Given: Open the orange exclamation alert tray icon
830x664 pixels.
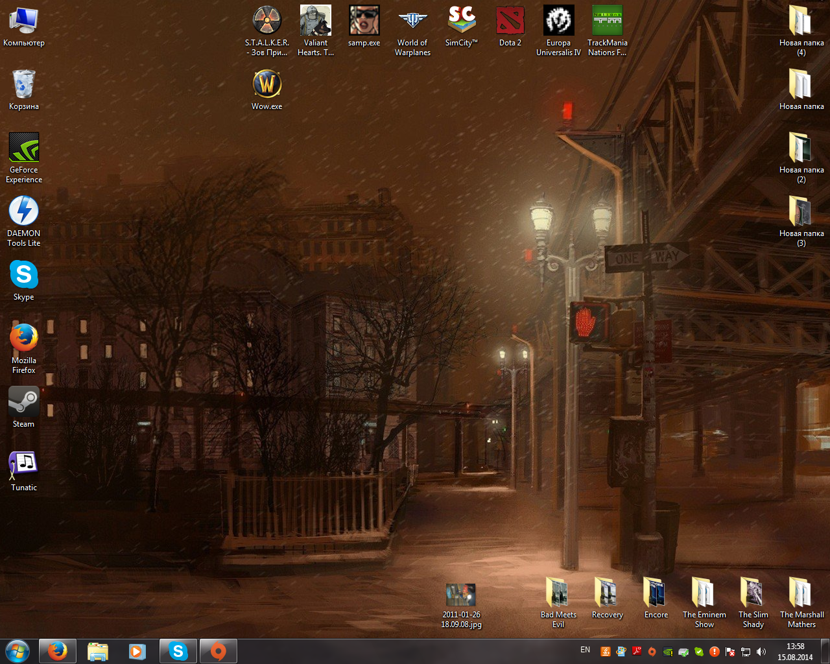Looking at the screenshot, I should [715, 652].
